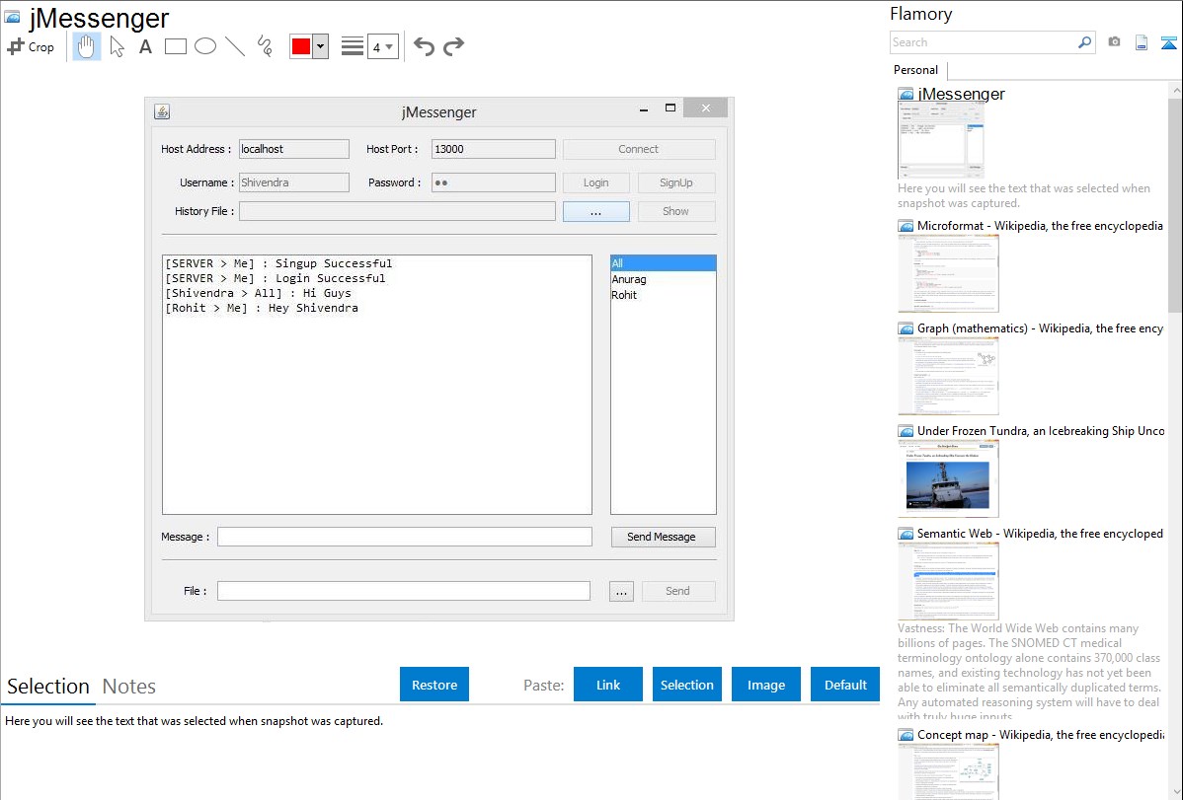Select the arrow pointer tool
The height and width of the screenshot is (800, 1183).
click(x=118, y=46)
